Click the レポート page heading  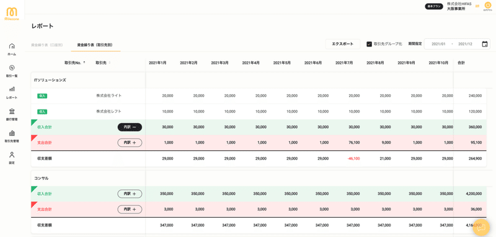pyautogui.click(x=42, y=26)
